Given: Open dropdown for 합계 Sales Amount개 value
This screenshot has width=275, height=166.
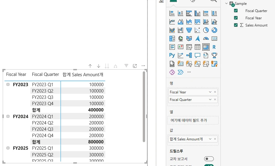Looking at the screenshot, I should click(x=210, y=139).
